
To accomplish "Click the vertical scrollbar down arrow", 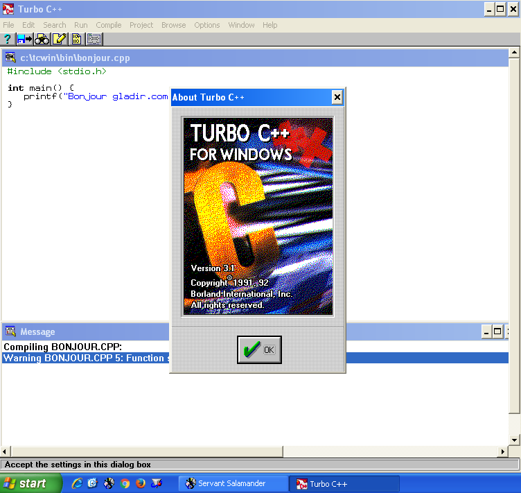I will click(514, 440).
